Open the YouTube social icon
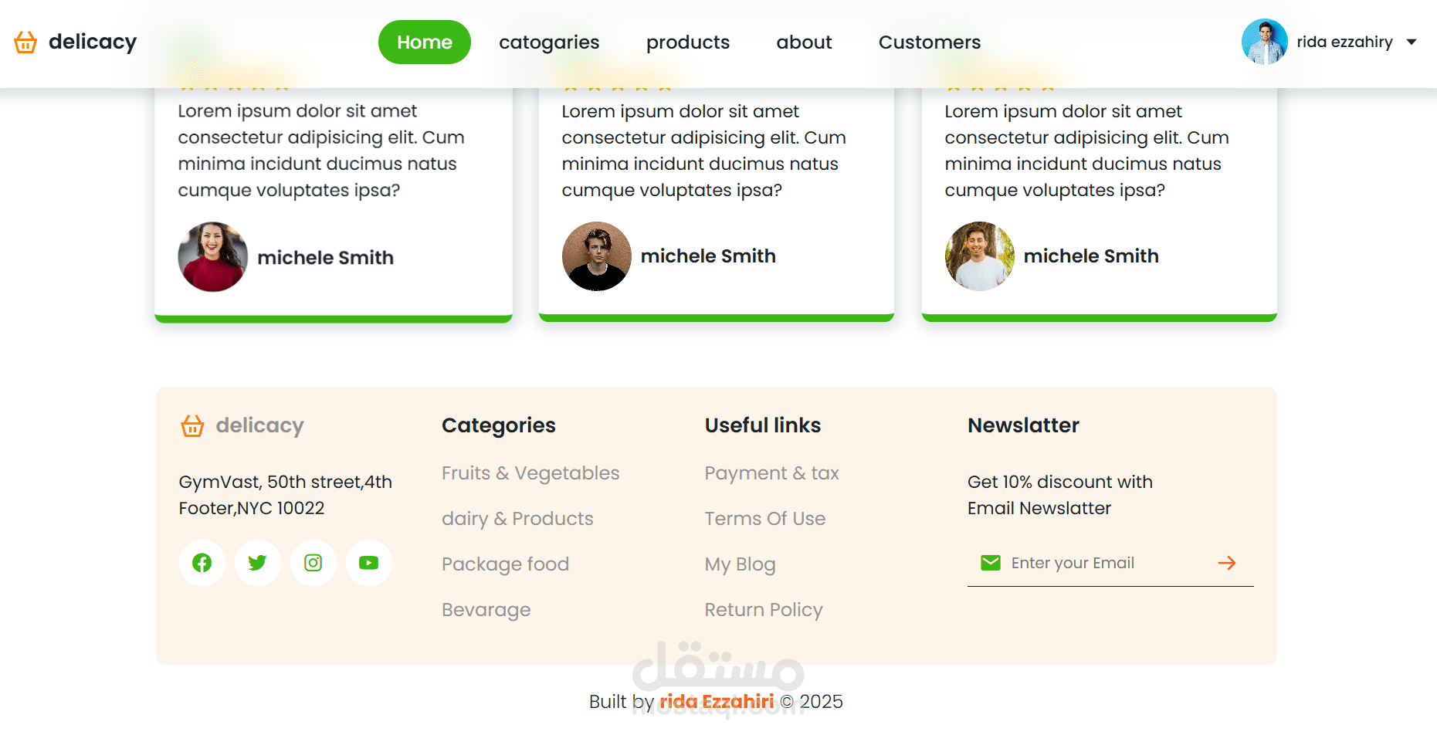The width and height of the screenshot is (1437, 735). [369, 563]
